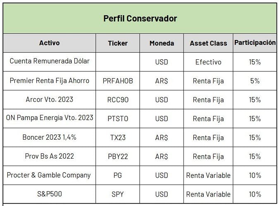This screenshot has height=206, width=279.
Task: Select the PBY22 ticker cell
Action: (118, 156)
